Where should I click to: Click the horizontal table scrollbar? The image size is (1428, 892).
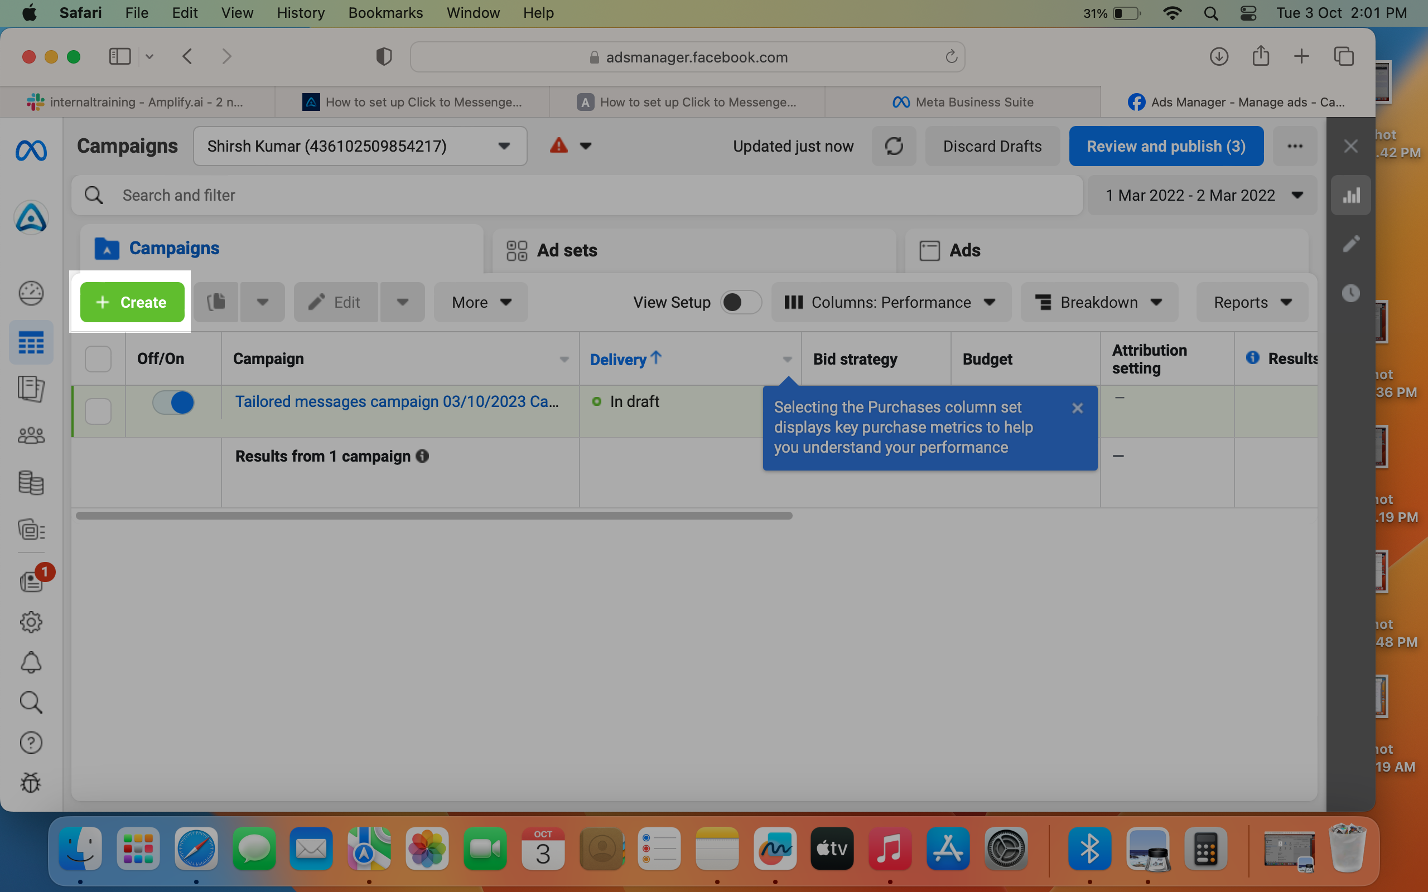(434, 516)
